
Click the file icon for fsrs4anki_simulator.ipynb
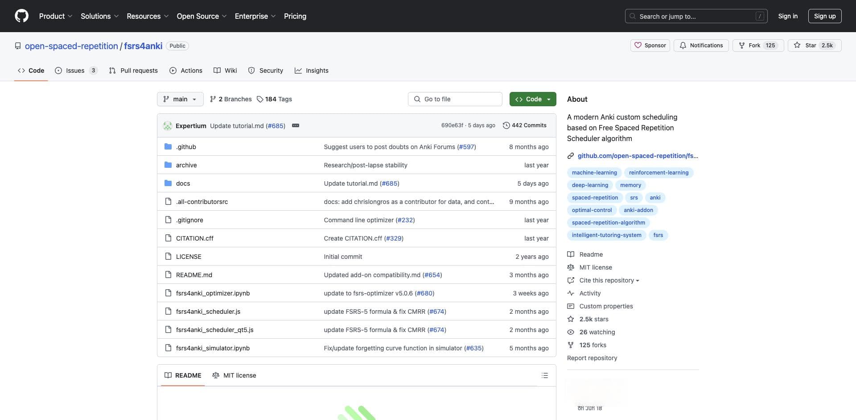point(168,348)
